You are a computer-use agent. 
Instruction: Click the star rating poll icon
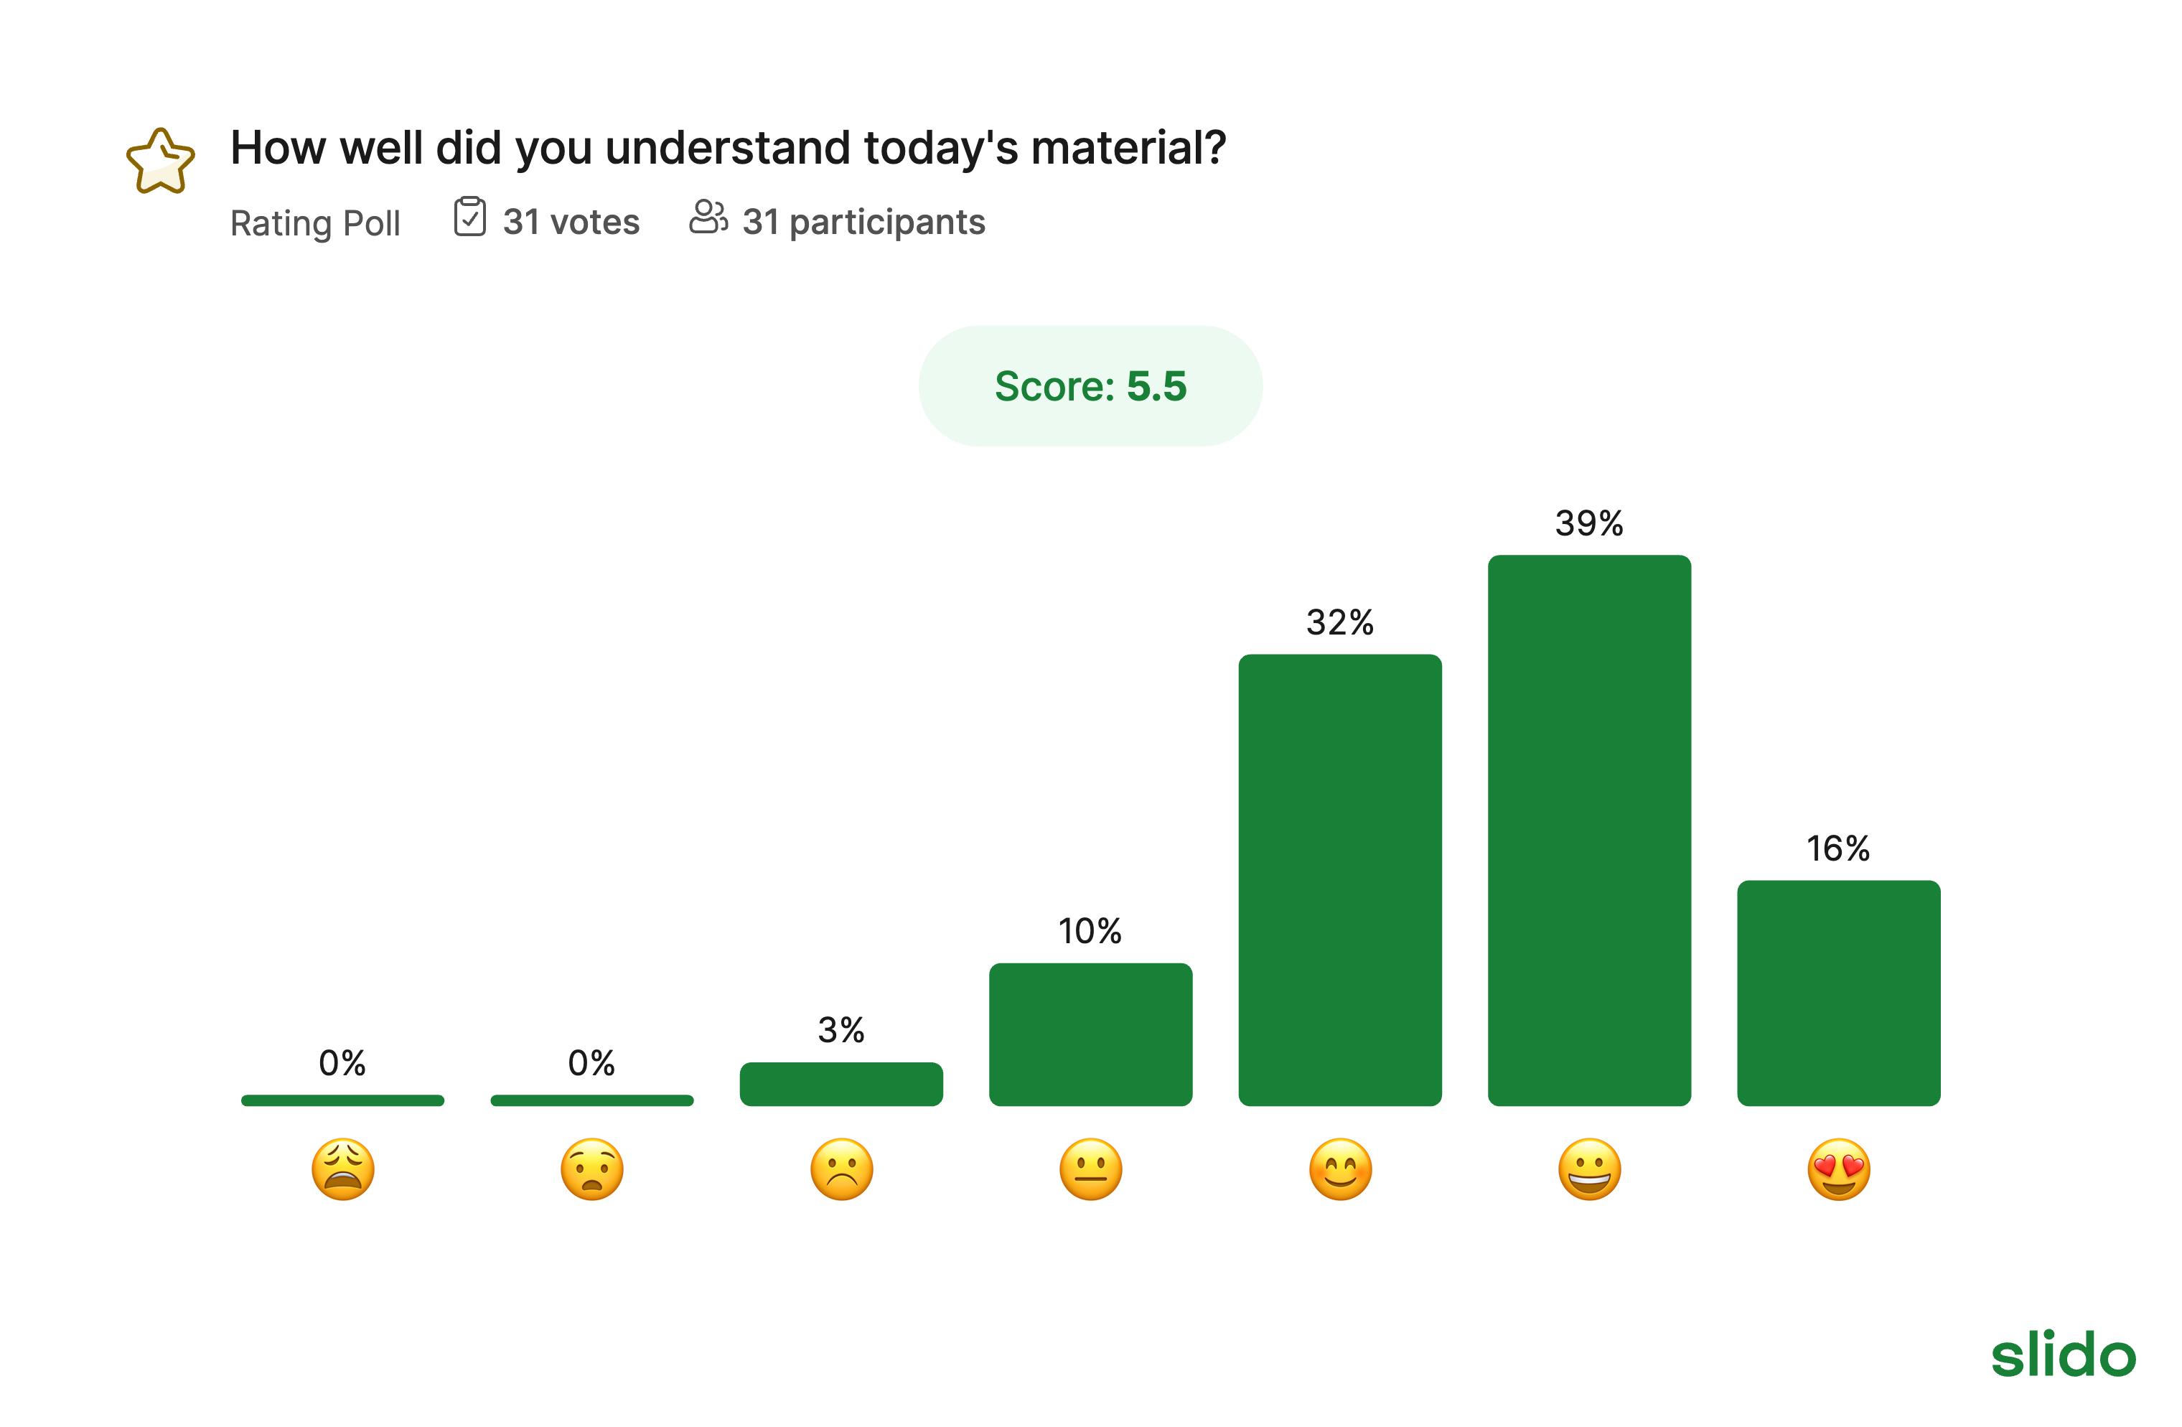coord(161,162)
